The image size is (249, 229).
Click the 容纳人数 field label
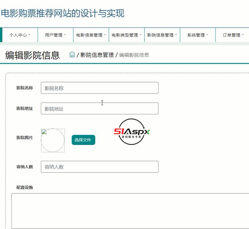click(25, 167)
